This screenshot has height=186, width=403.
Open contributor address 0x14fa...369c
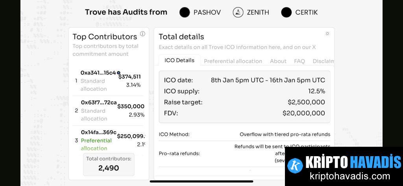click(99, 132)
